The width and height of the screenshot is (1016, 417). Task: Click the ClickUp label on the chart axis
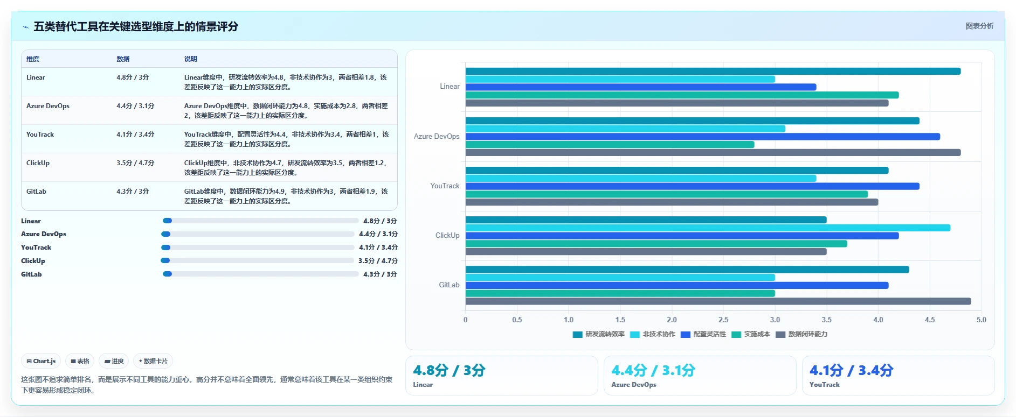pyautogui.click(x=447, y=236)
